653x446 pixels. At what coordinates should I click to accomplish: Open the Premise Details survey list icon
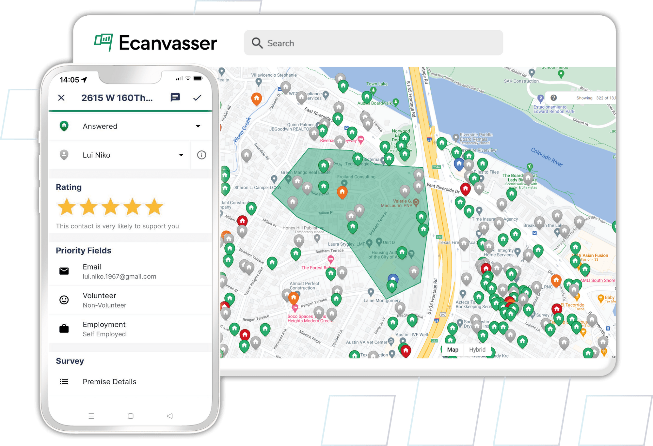click(64, 381)
